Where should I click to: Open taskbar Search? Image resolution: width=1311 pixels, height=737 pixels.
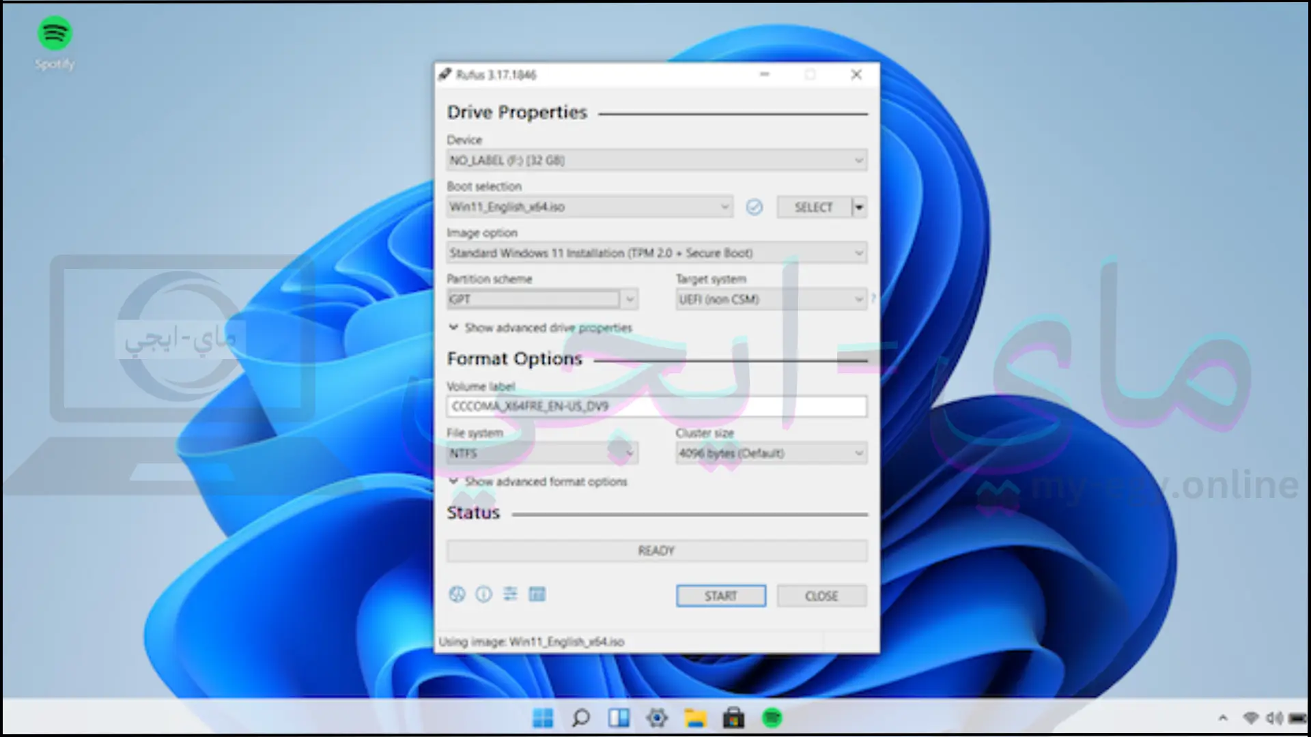(x=580, y=718)
